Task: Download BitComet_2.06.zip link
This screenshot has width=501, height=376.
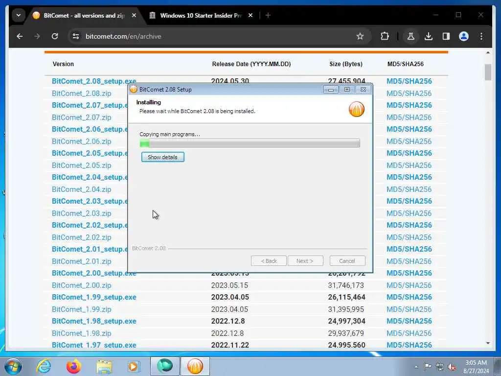Action: tap(82, 141)
